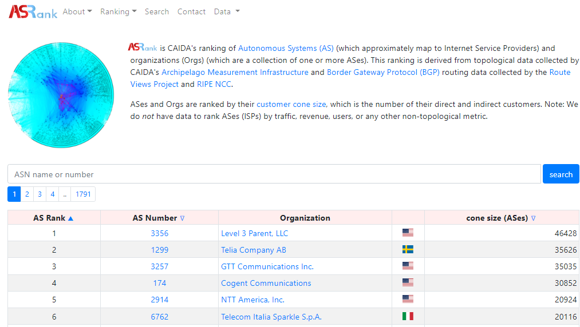The height and width of the screenshot is (327, 580).
Task: Click the AS Rank logo in navbar
Action: click(x=33, y=11)
